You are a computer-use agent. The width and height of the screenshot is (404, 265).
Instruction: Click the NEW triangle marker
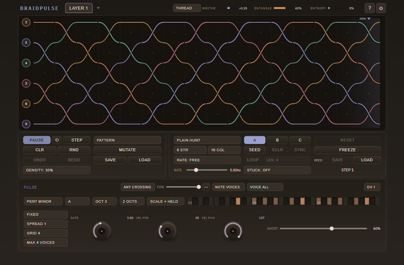[x=369, y=19]
